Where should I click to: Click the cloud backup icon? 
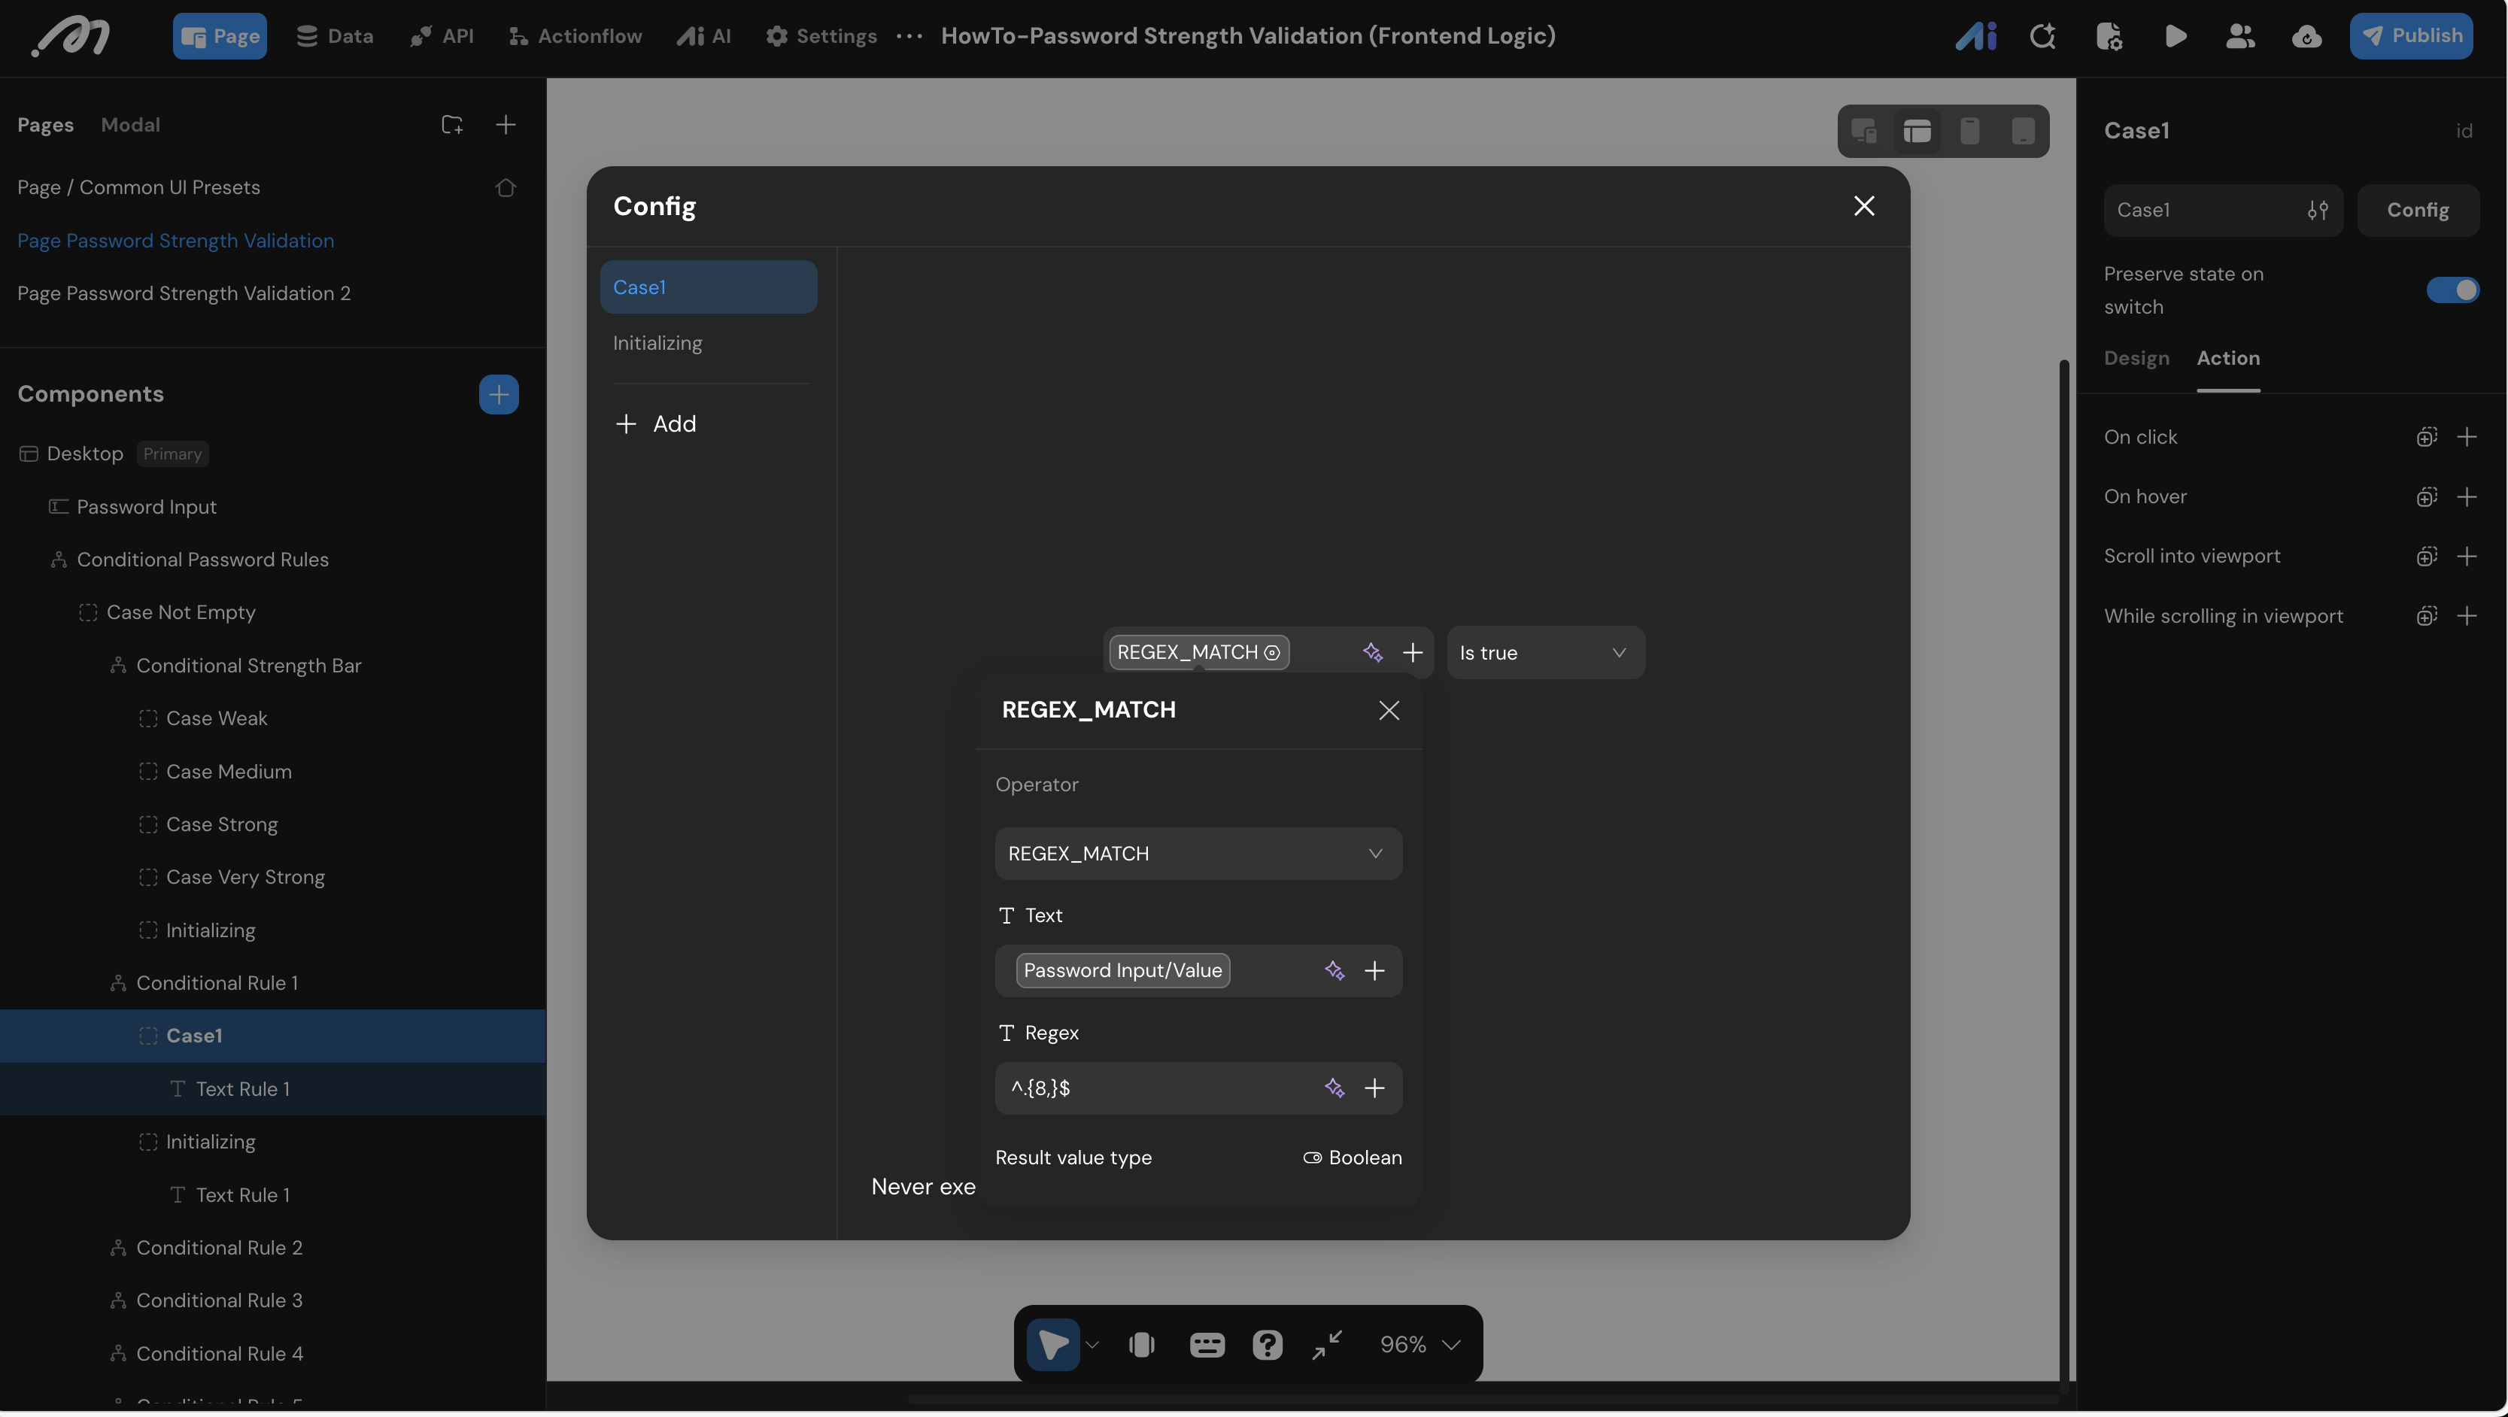[2306, 36]
